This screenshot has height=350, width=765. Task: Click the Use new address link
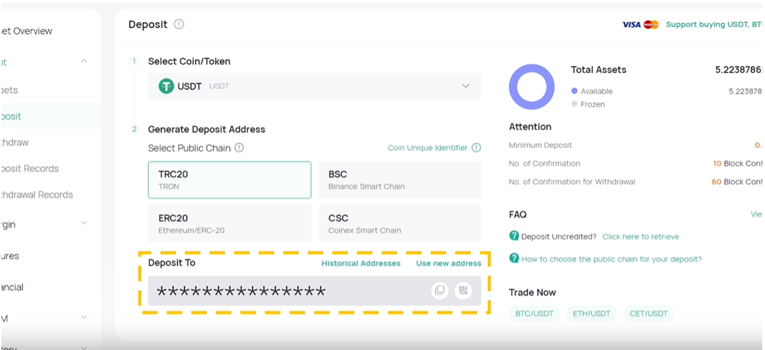coord(449,263)
